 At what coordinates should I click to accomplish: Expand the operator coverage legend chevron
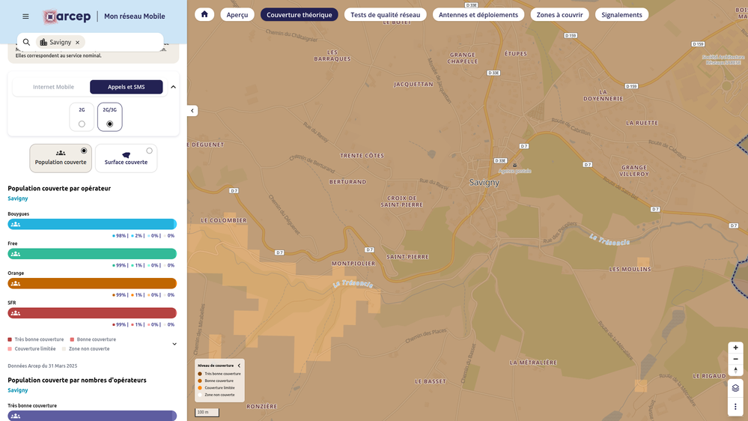click(x=174, y=344)
